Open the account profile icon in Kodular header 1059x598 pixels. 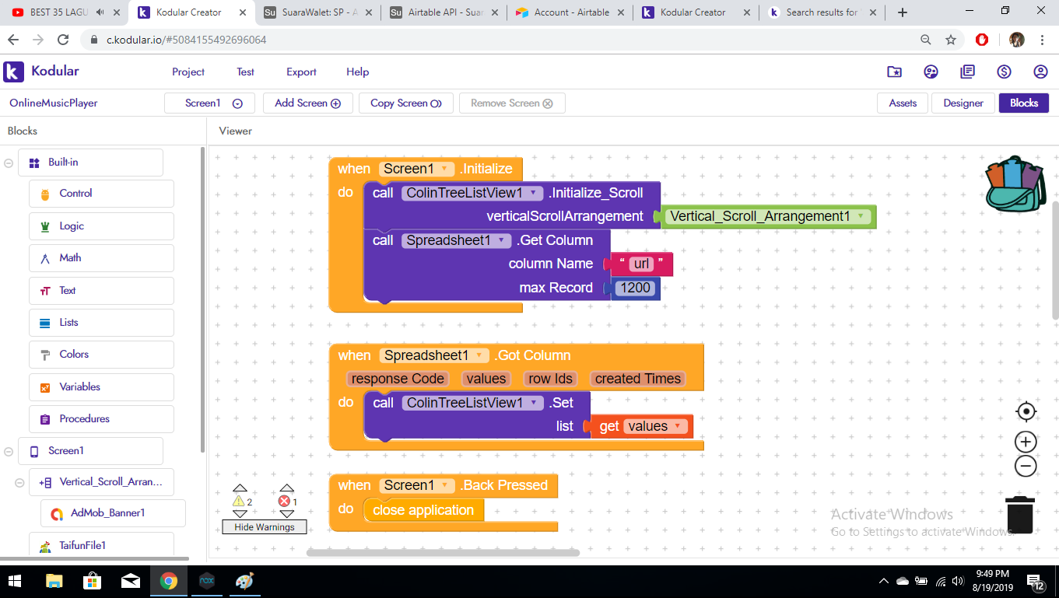[1040, 72]
